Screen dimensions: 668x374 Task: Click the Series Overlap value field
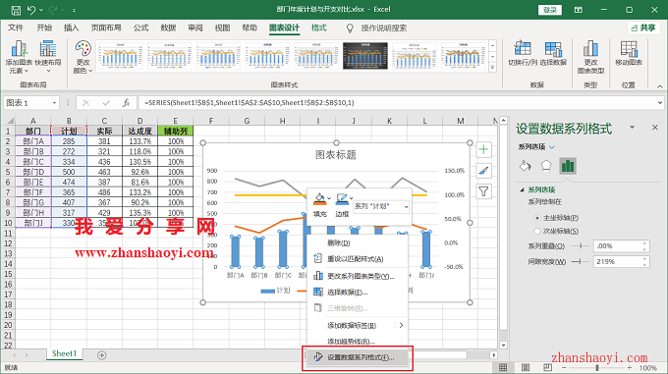point(618,246)
